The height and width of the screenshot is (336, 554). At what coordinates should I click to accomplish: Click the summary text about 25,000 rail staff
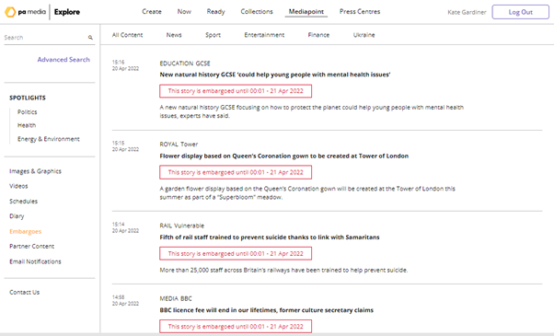pos(283,271)
